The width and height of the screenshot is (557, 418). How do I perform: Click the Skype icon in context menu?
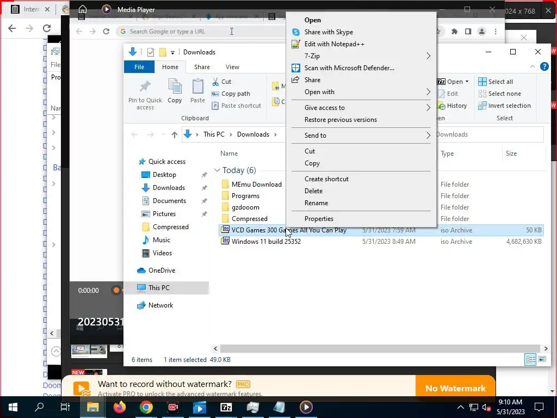[295, 32]
